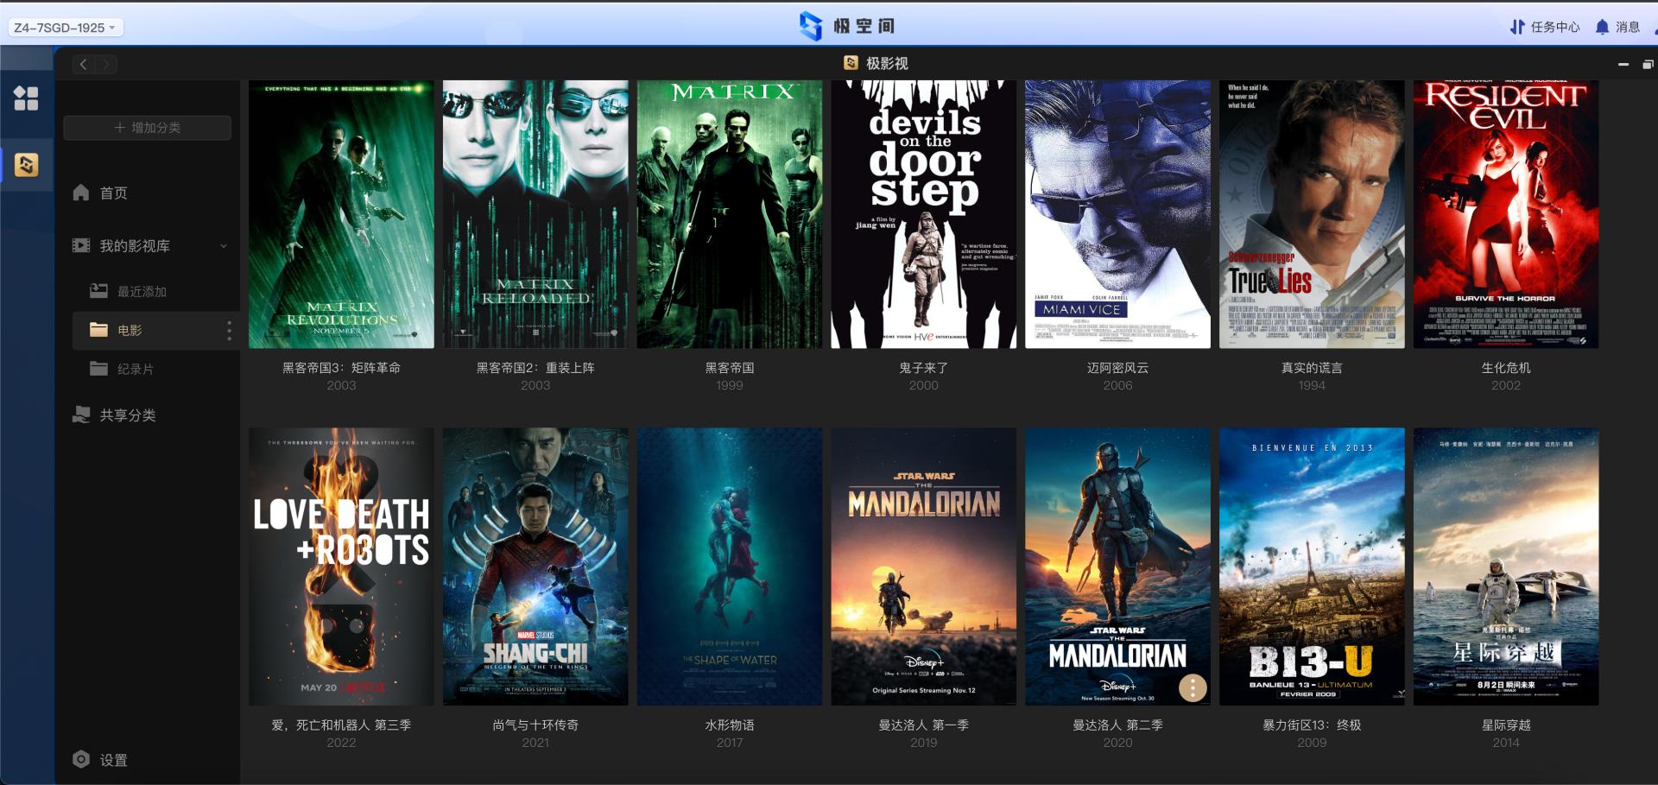
Task: Select the 星际穿越 Interstellar poster
Action: (x=1505, y=567)
